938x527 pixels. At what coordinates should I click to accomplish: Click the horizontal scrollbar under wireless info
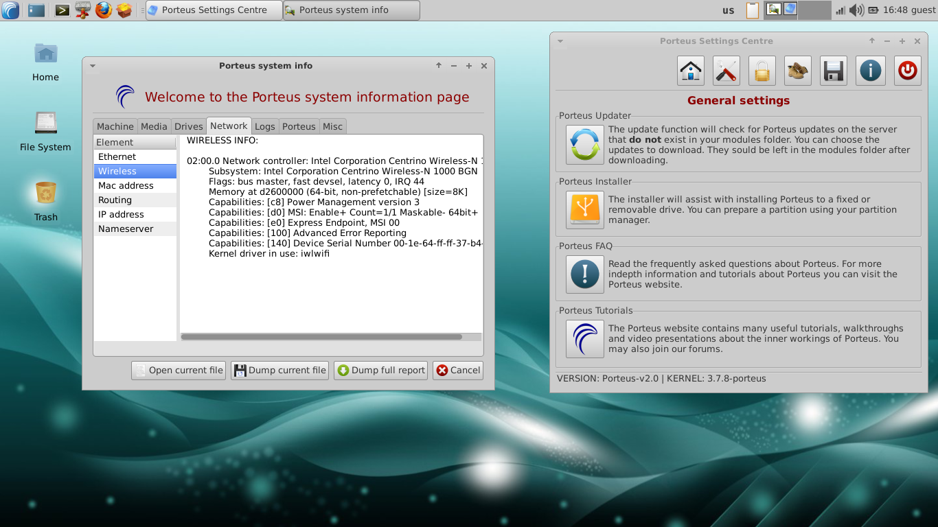pyautogui.click(x=321, y=337)
